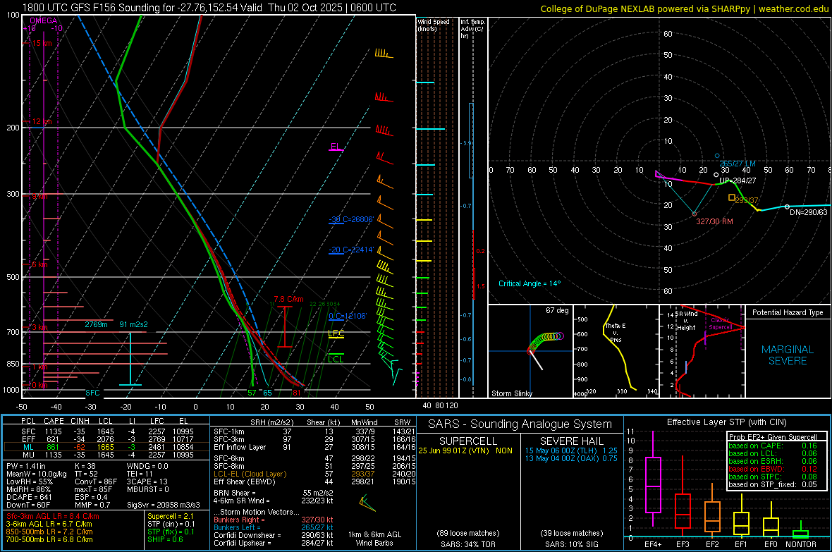Screen dimensions: 832x552
Task: Click the DCAPE = 641 value
Action: click(x=29, y=497)
